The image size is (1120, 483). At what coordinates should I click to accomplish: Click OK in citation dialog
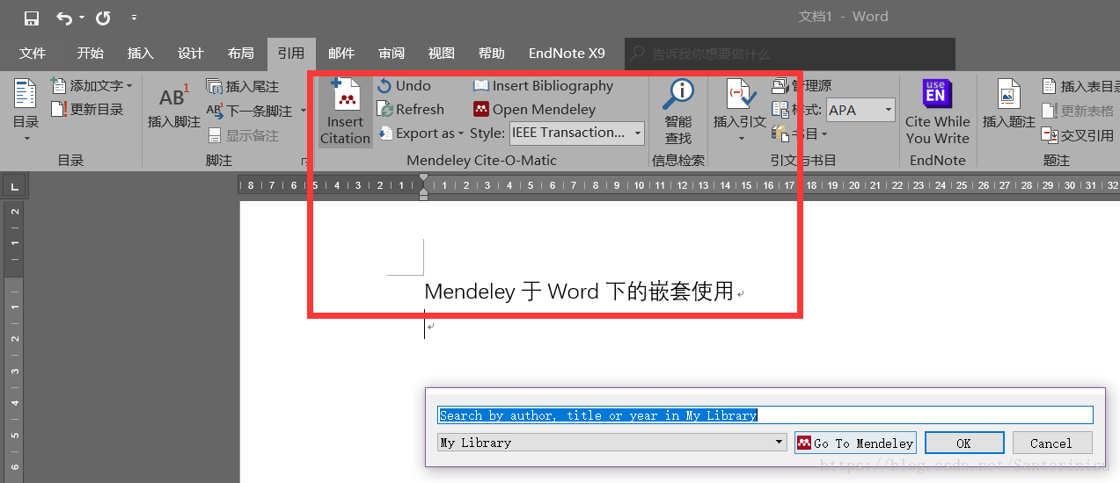(964, 443)
